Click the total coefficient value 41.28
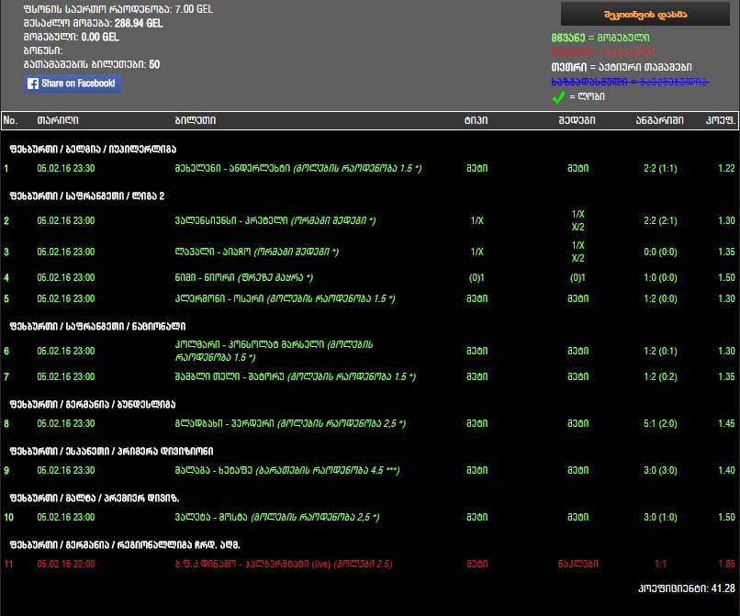 click(x=720, y=588)
